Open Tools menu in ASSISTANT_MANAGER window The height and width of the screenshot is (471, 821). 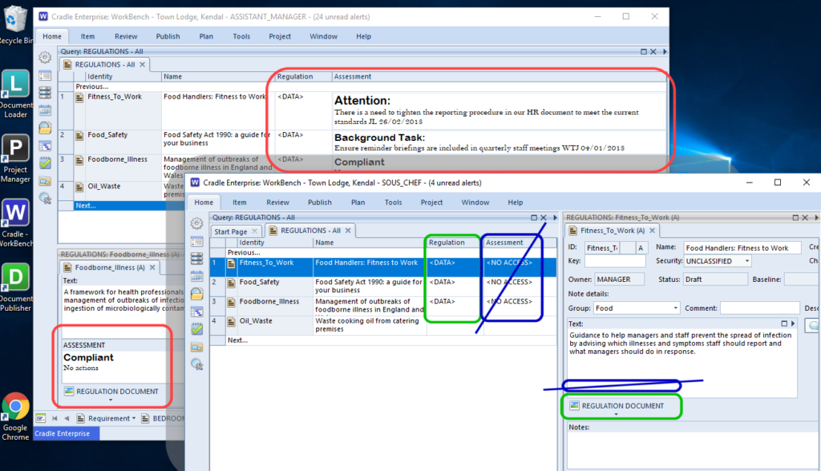241,36
